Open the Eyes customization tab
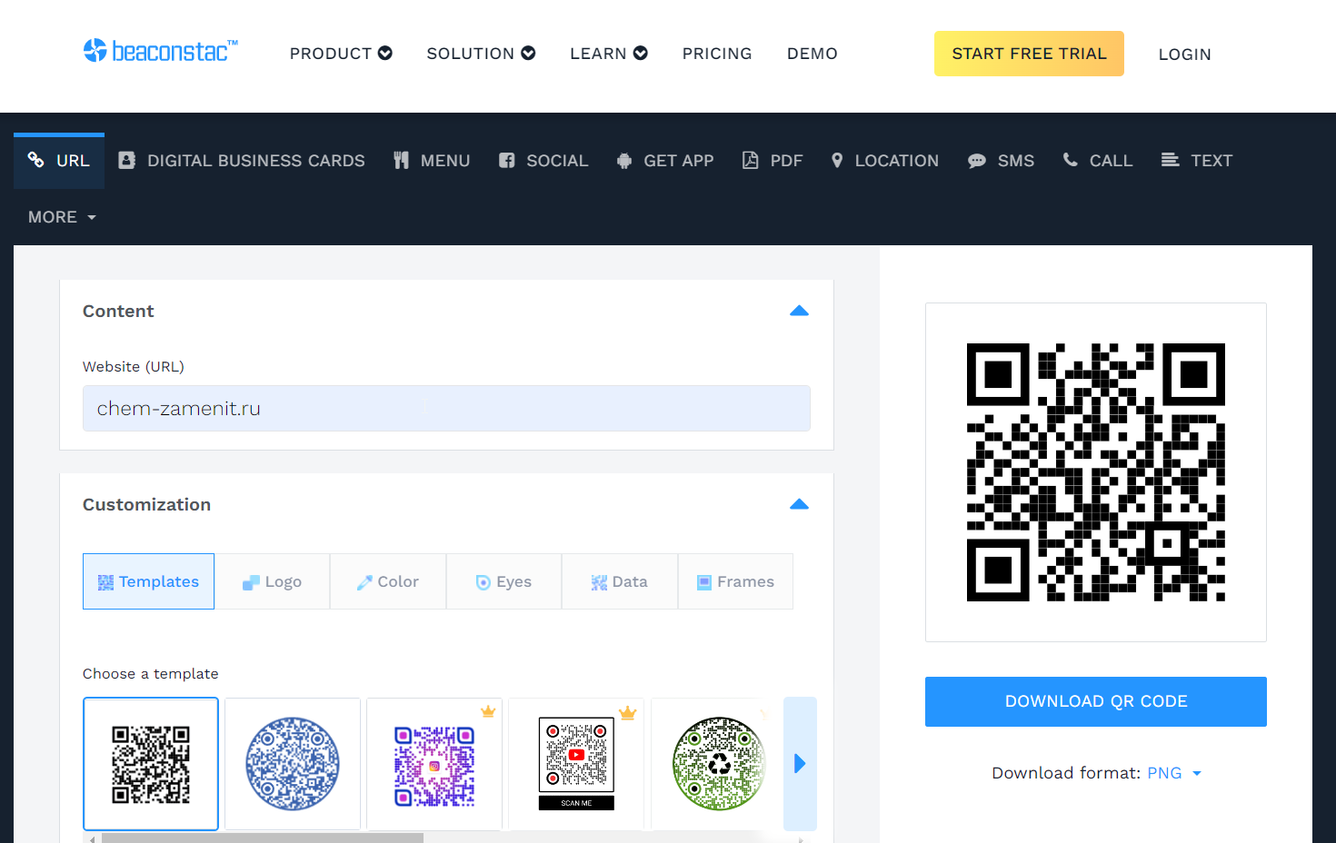 click(x=503, y=581)
